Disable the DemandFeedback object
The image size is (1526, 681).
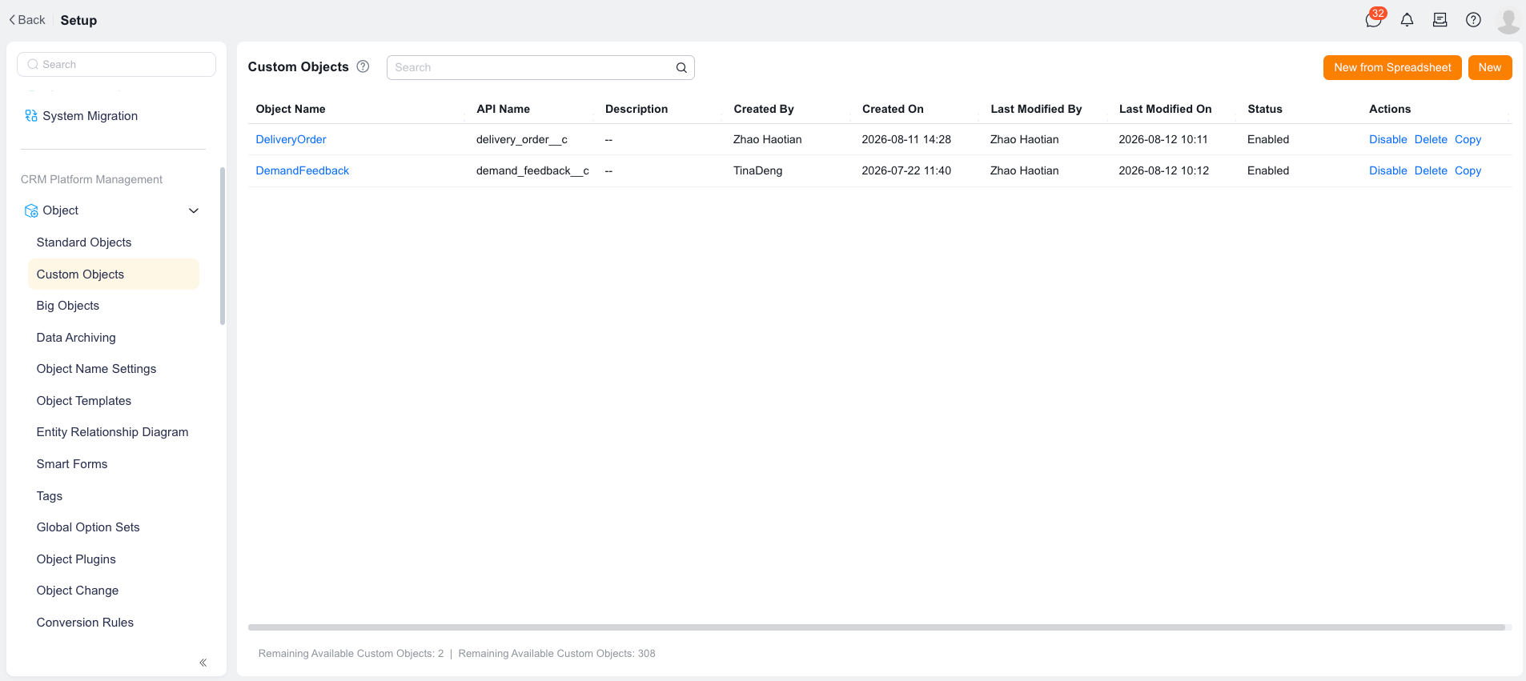(1387, 170)
